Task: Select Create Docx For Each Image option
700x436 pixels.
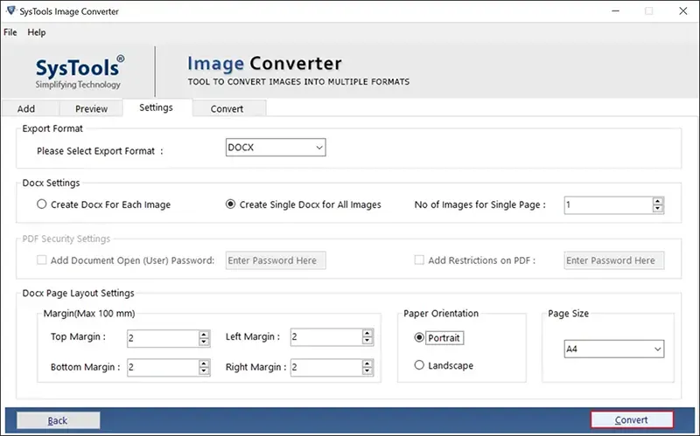Action: tap(103, 204)
